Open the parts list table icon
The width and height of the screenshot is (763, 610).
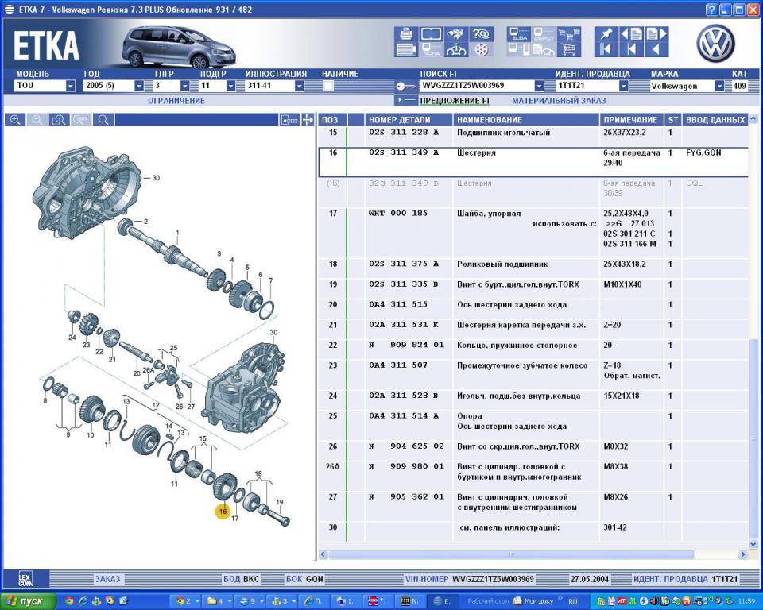point(406,49)
